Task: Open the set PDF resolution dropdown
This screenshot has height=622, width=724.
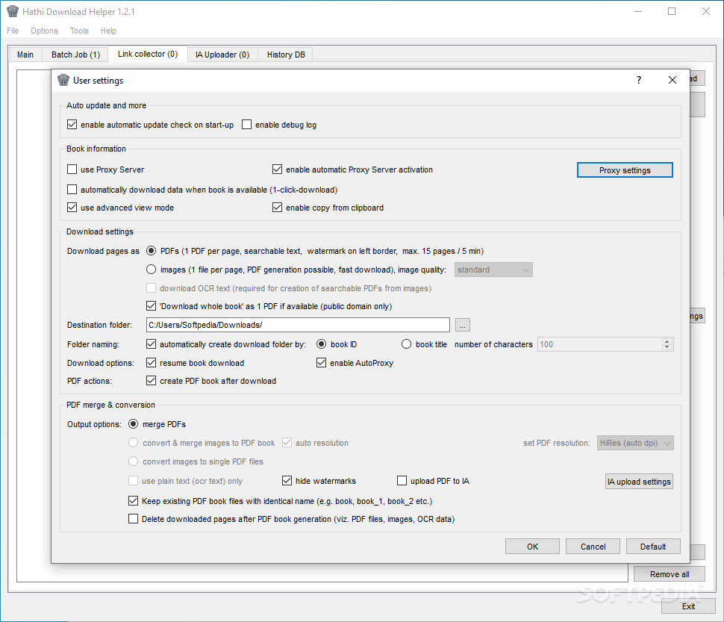Action: 635,443
